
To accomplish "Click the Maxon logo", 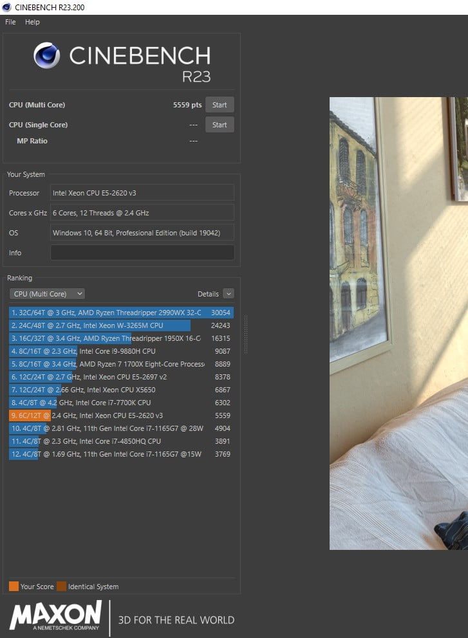I will tap(56, 616).
